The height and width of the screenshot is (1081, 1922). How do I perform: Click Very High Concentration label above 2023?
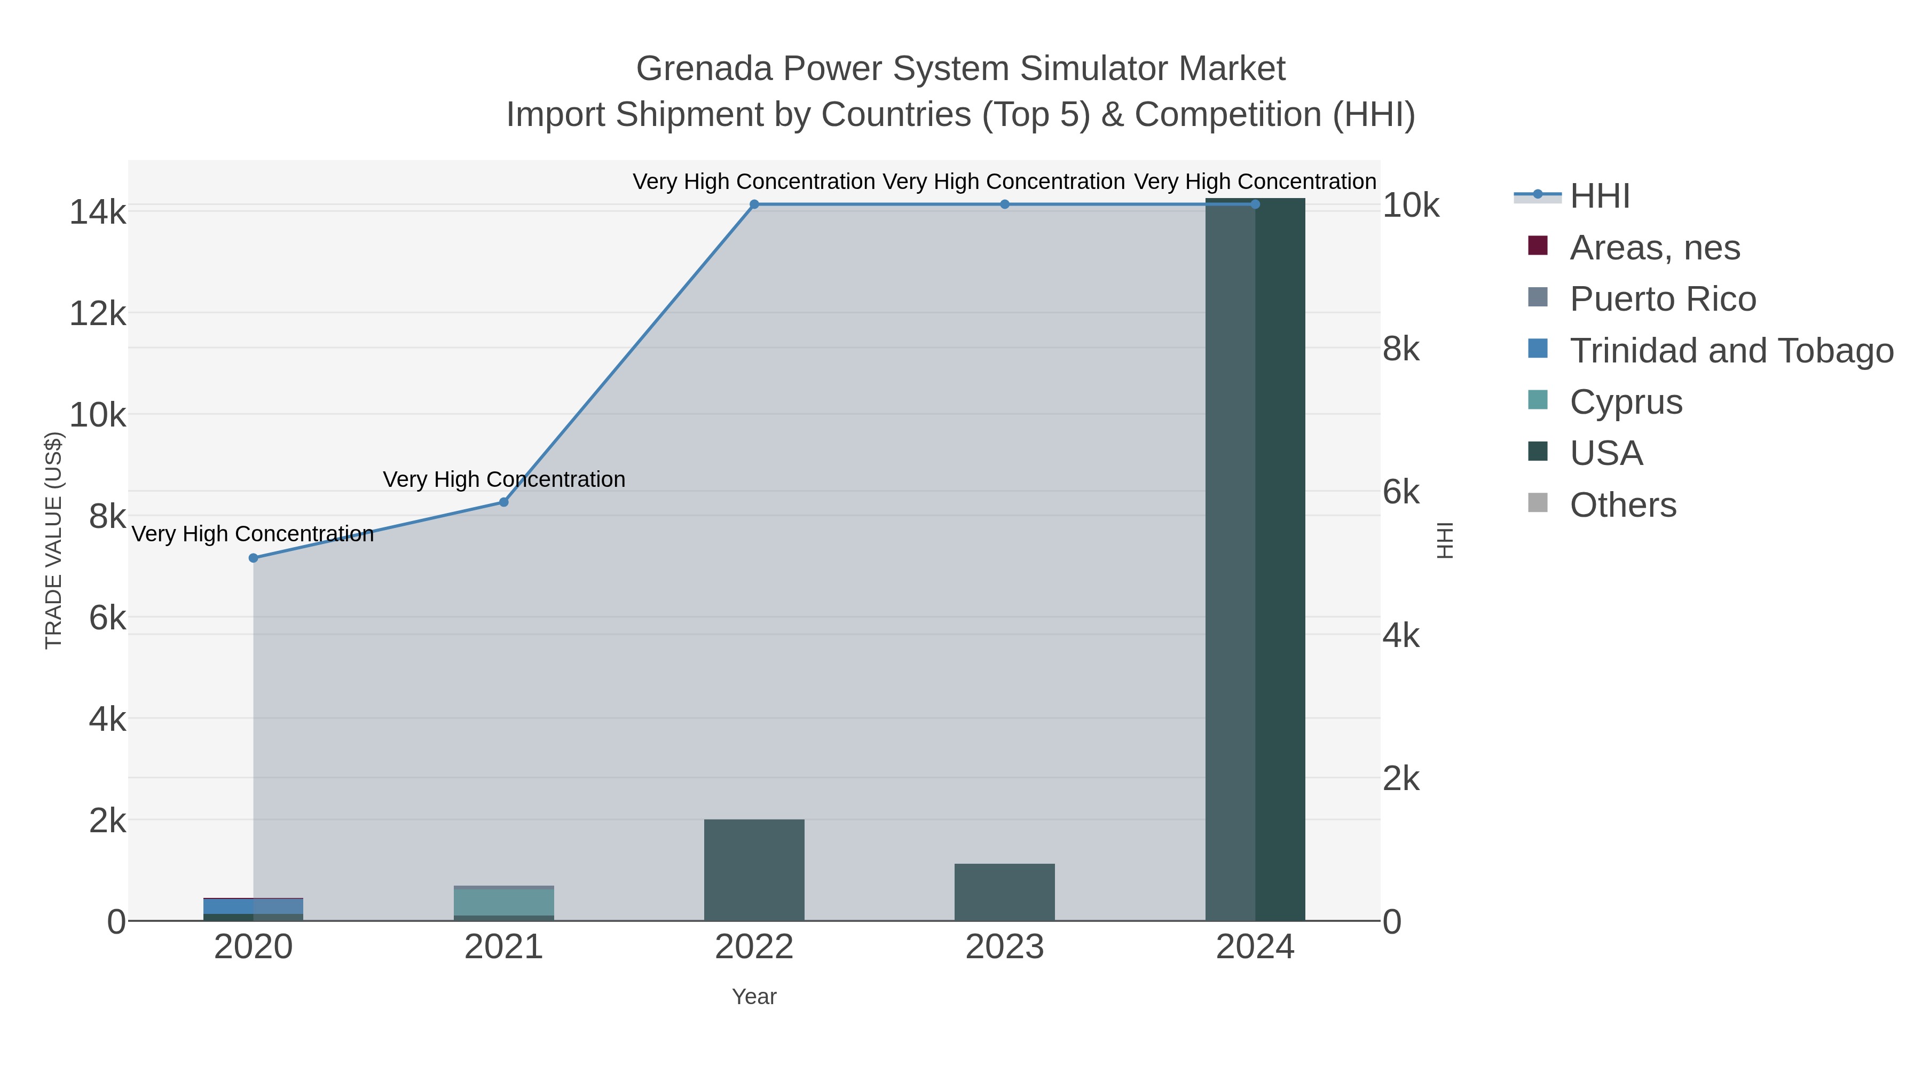[x=1004, y=182]
